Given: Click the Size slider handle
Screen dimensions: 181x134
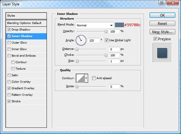Looking at the screenshot, I should [77, 61].
